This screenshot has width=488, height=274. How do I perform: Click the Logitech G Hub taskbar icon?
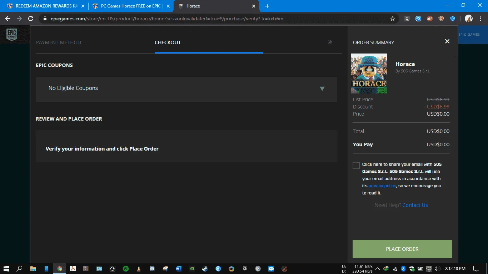pos(112,269)
